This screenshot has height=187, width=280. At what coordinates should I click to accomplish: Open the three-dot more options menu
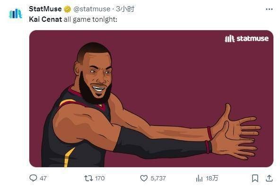[269, 9]
